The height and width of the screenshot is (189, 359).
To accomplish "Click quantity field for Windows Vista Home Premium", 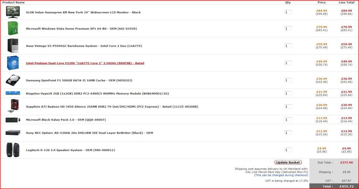I will pyautogui.click(x=288, y=29).
